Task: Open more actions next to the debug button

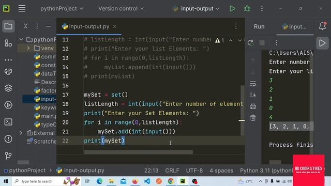Action: click(262, 9)
